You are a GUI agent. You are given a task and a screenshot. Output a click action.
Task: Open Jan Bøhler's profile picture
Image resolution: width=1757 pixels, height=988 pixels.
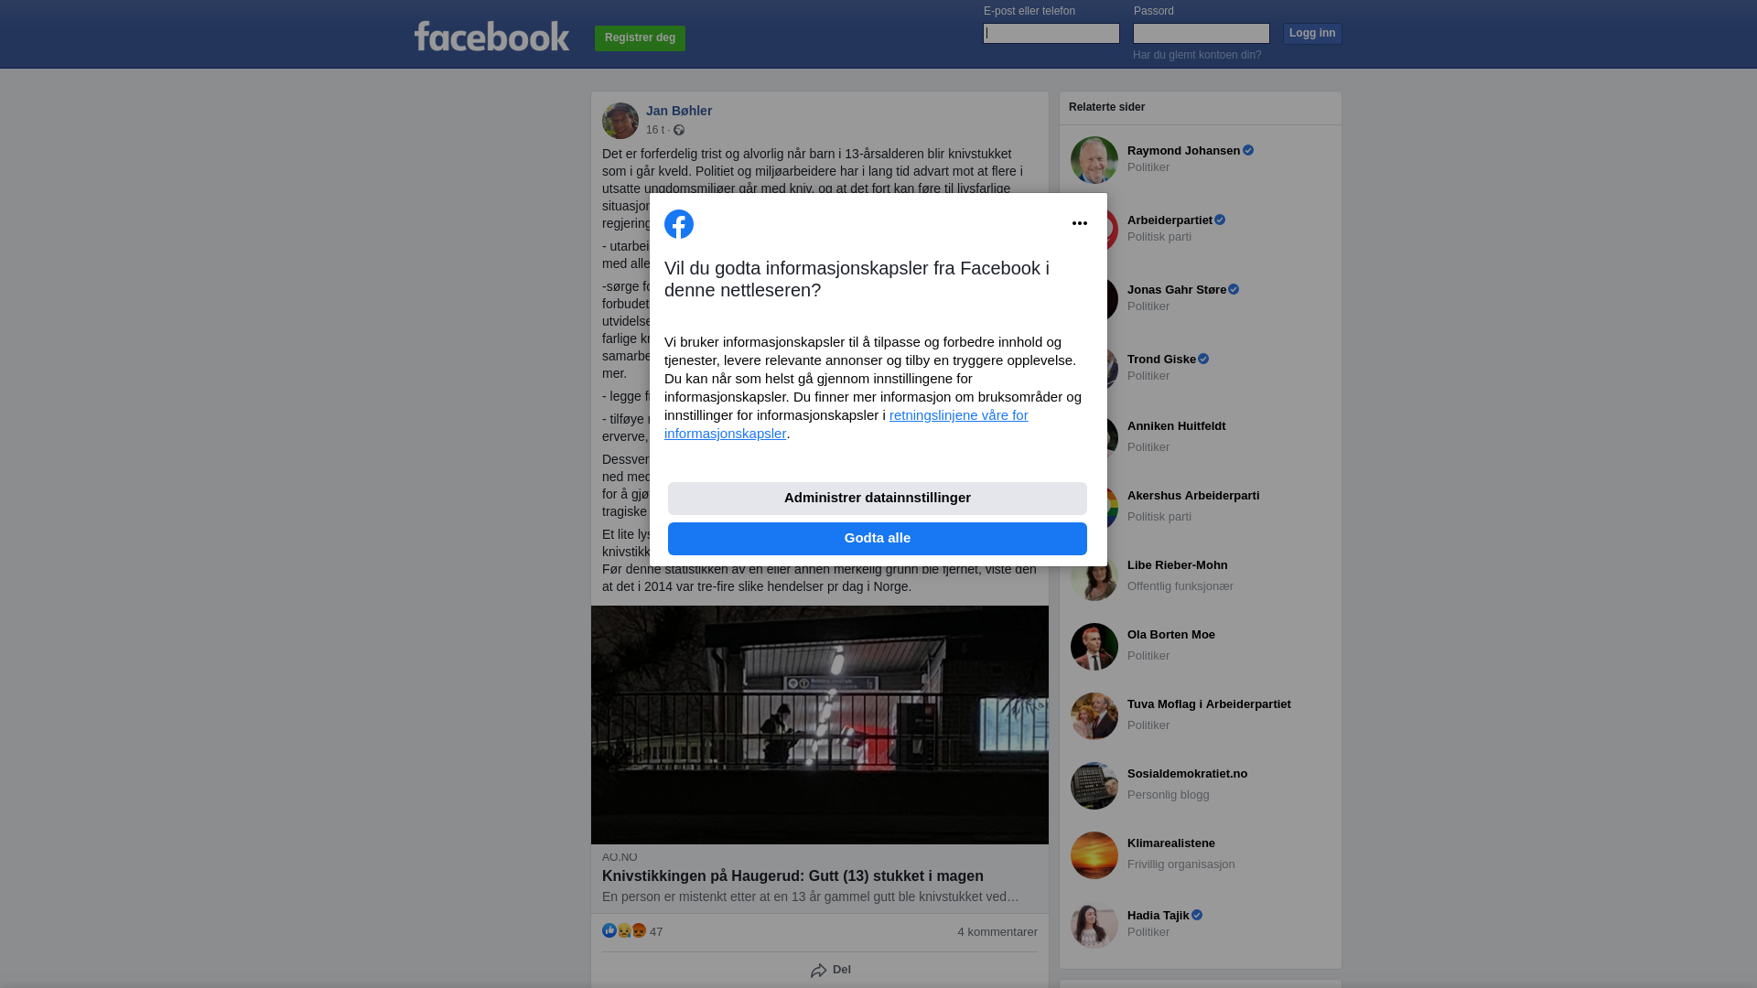(x=620, y=121)
